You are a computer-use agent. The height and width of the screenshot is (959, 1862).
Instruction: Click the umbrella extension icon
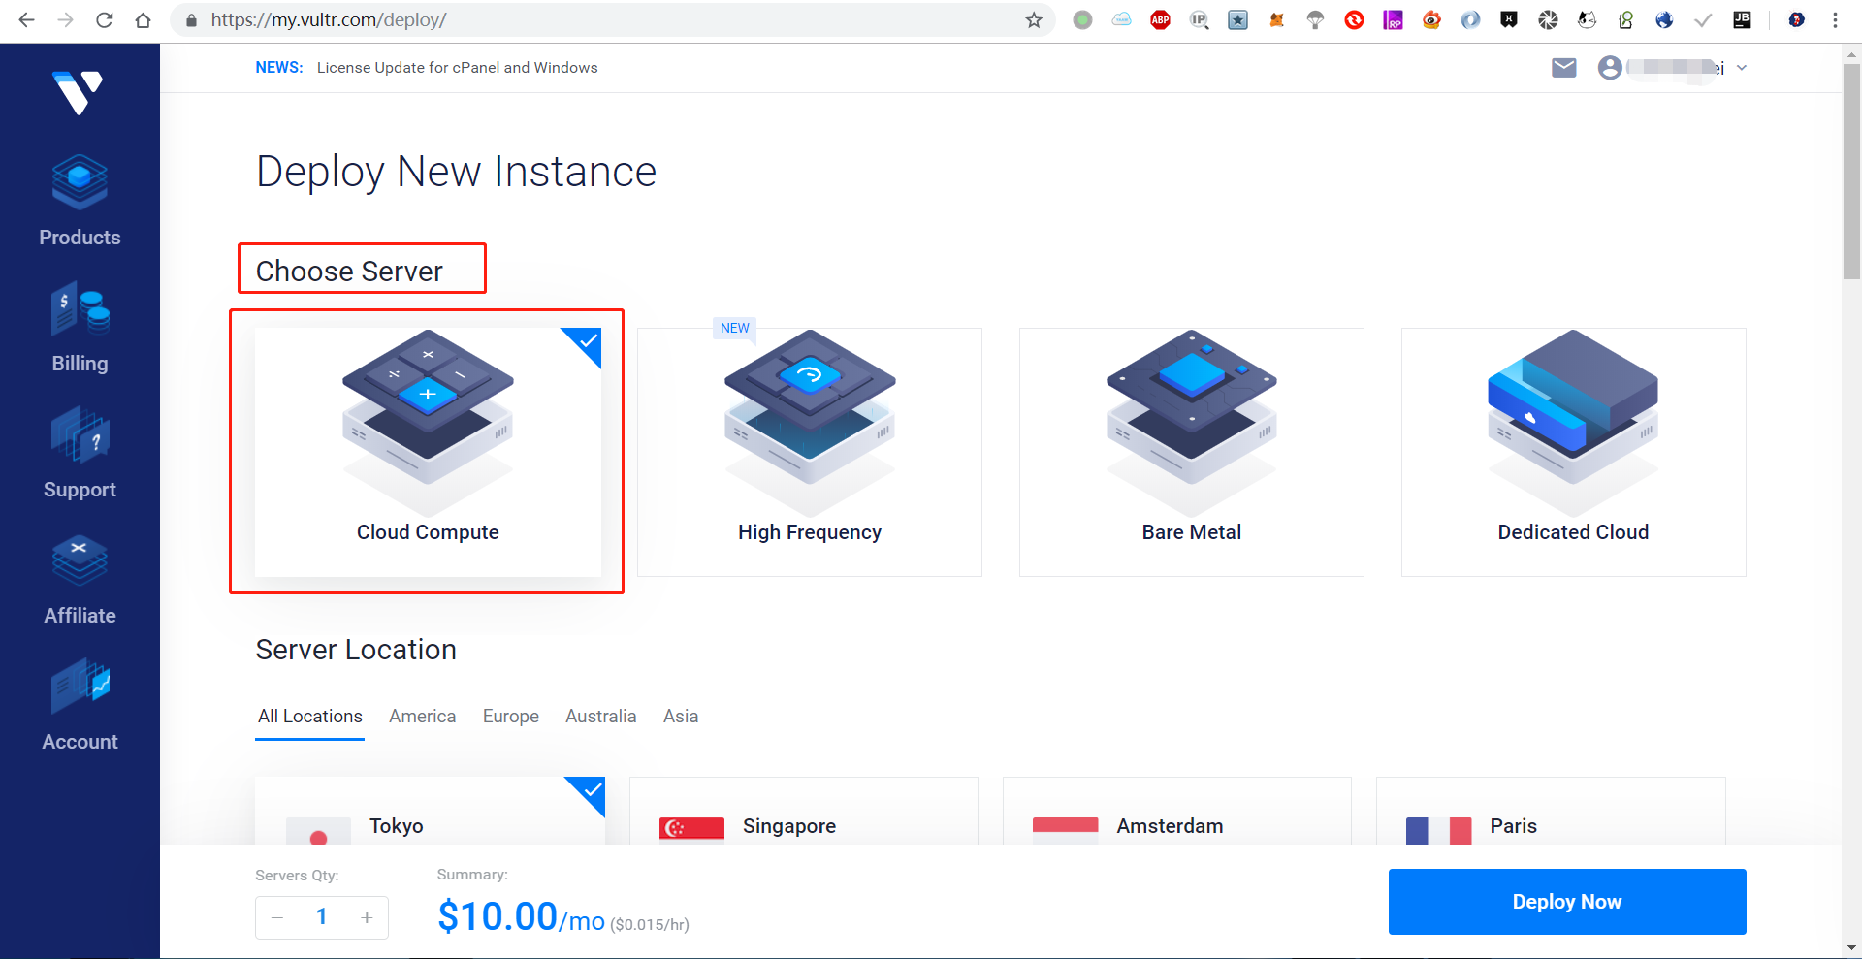[1315, 20]
